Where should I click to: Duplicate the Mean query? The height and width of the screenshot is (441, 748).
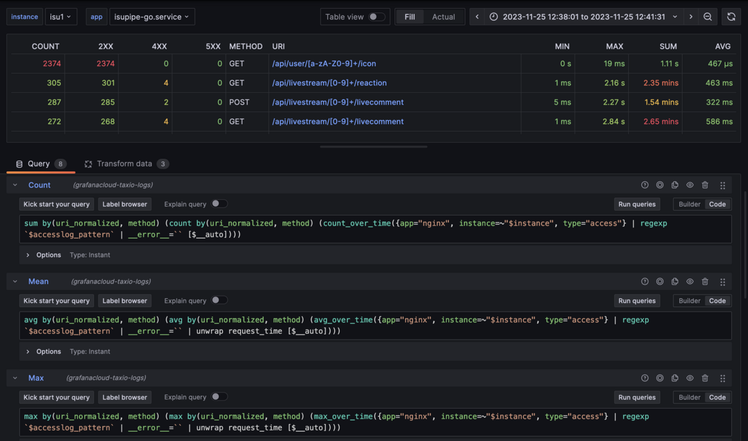click(x=675, y=282)
